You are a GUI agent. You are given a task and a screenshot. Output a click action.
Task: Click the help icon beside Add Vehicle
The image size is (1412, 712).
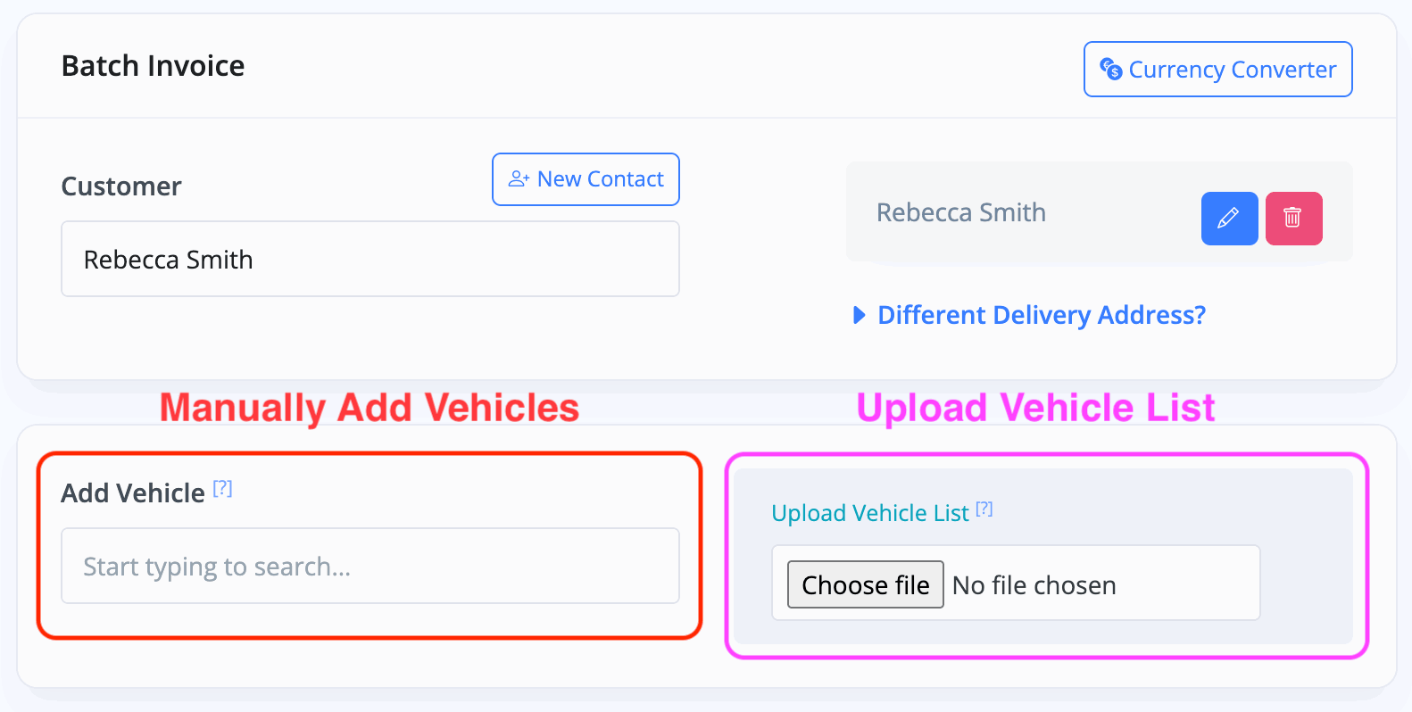222,488
